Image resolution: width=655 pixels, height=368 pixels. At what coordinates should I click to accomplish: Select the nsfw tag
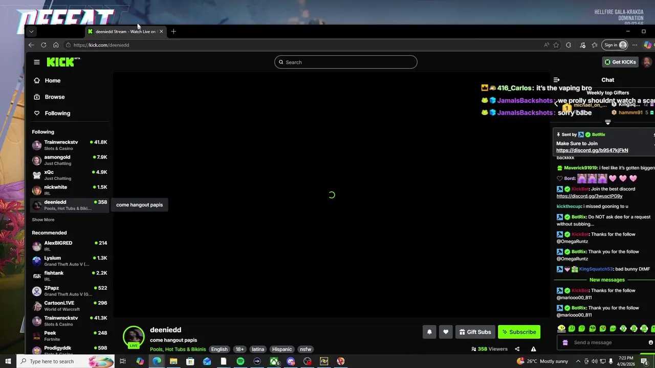pyautogui.click(x=305, y=349)
